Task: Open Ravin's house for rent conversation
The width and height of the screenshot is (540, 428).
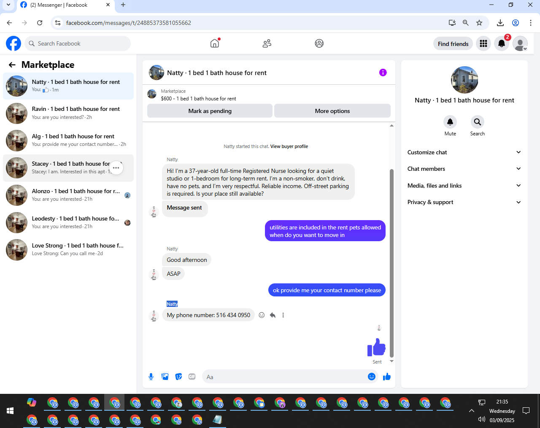Action: coord(68,113)
